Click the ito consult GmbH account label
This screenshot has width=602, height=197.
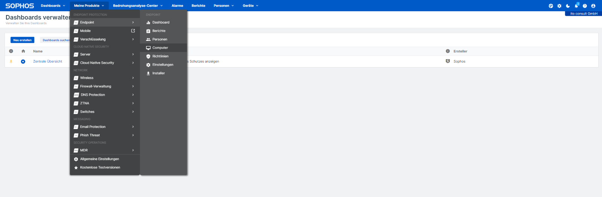(584, 14)
